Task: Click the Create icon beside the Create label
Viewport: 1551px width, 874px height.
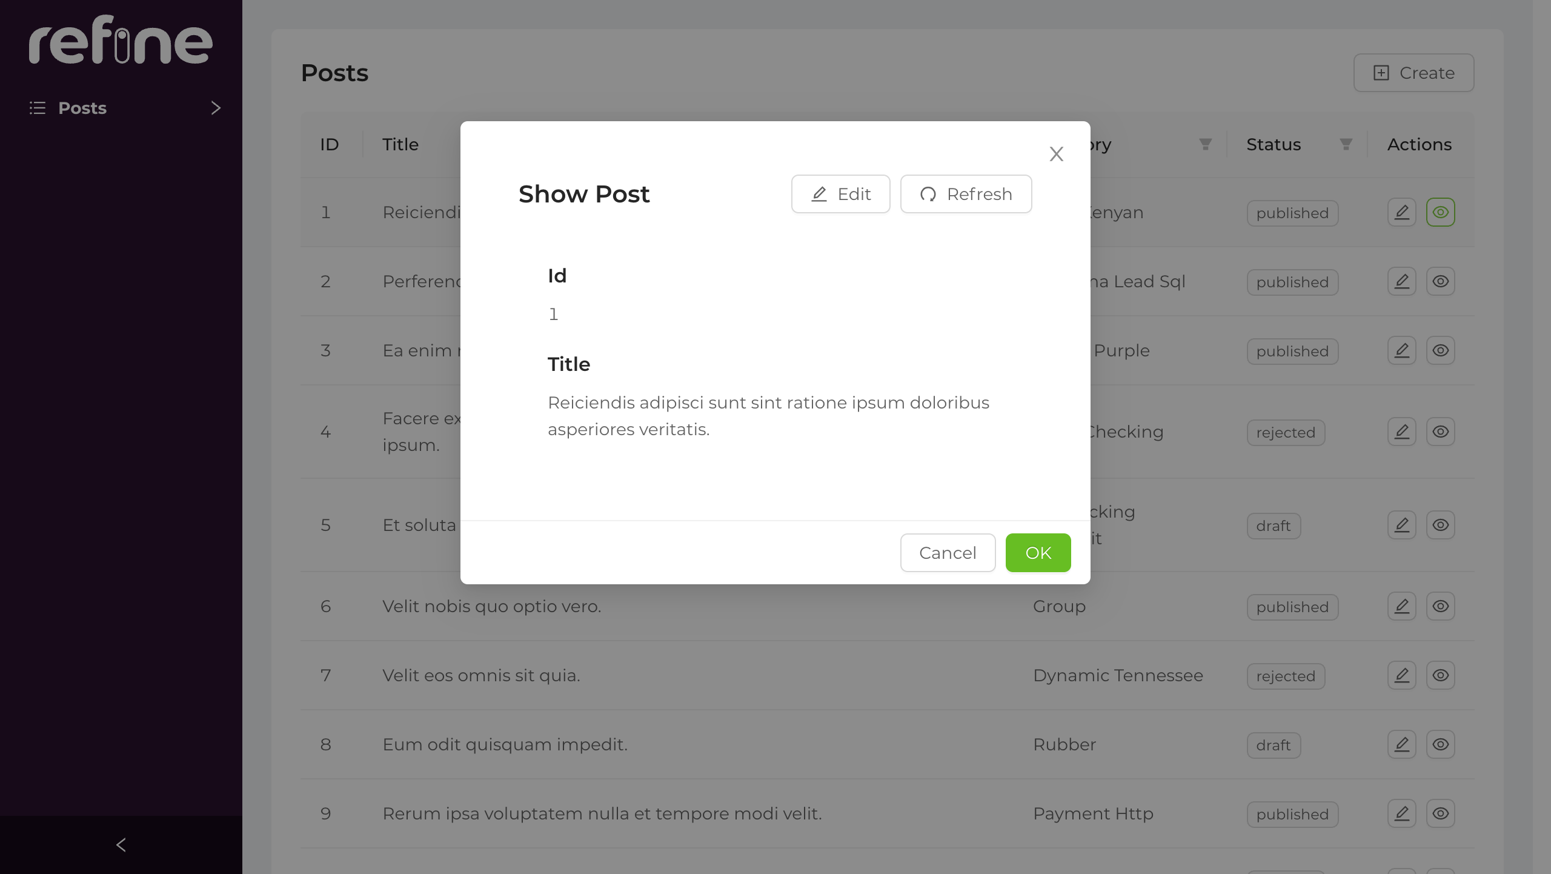Action: pos(1381,73)
